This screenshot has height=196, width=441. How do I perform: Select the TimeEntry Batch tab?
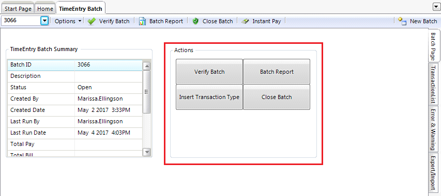point(81,8)
